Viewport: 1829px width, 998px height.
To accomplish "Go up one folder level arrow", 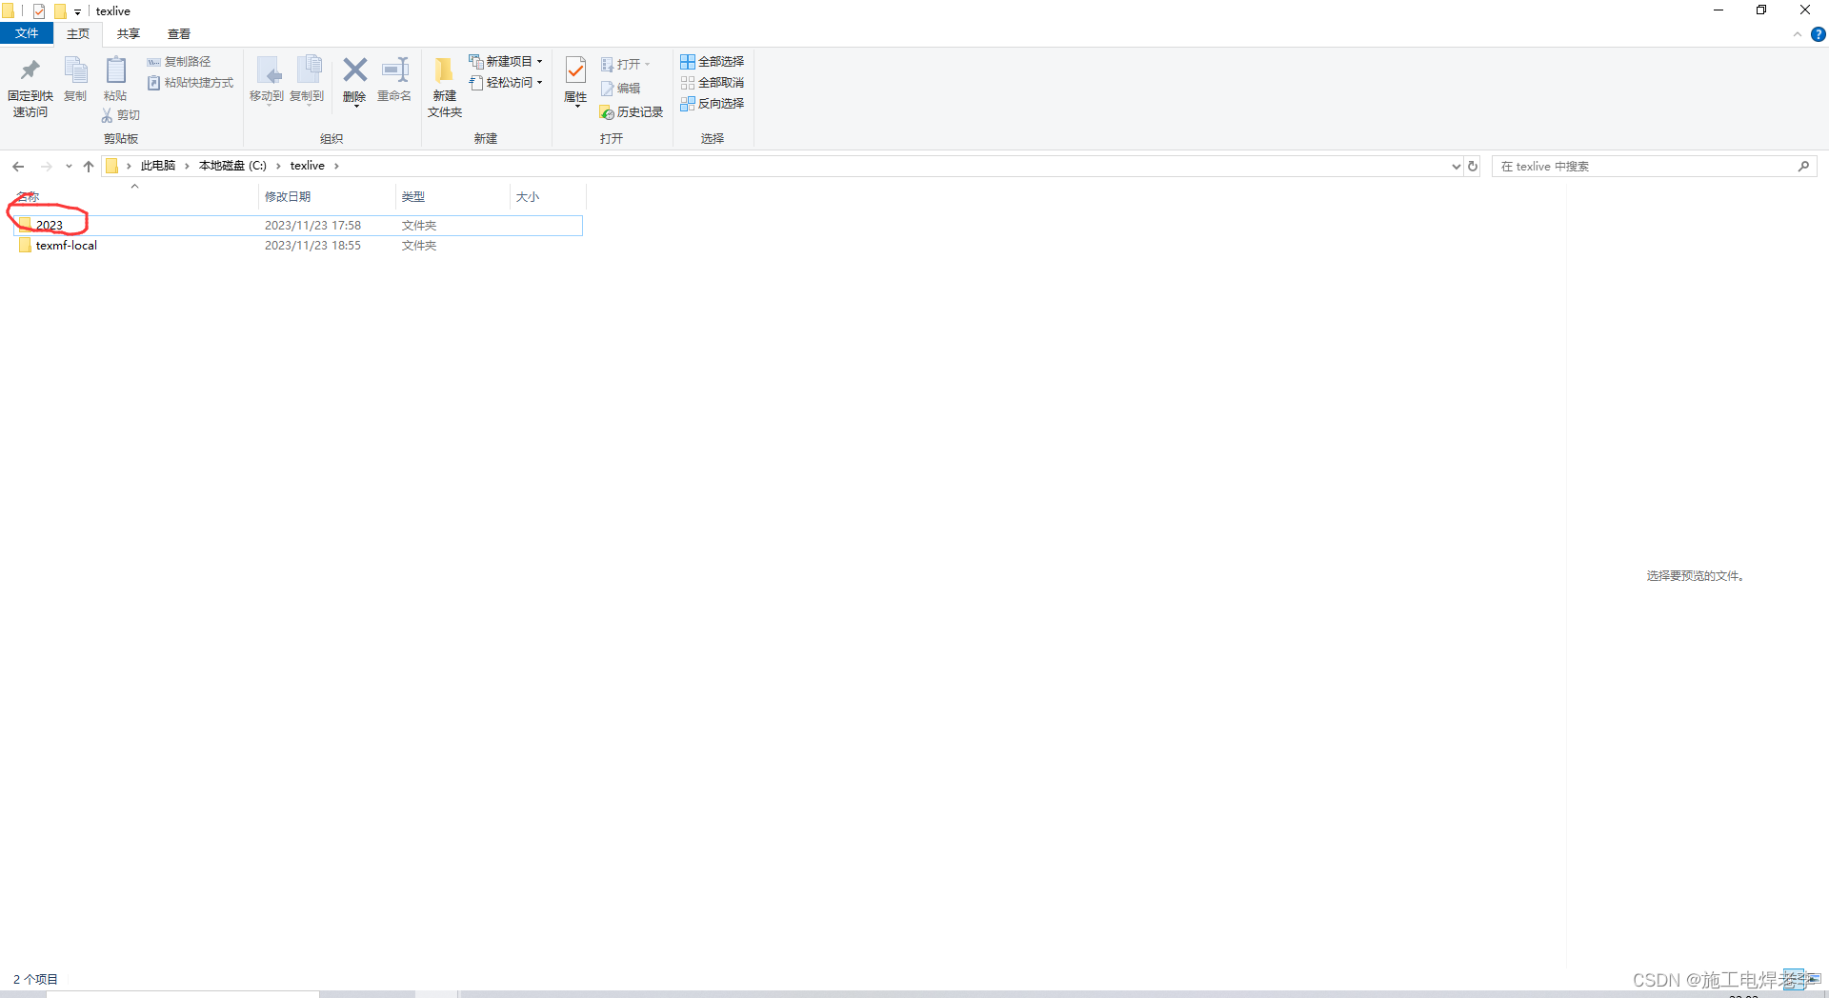I will [89, 167].
